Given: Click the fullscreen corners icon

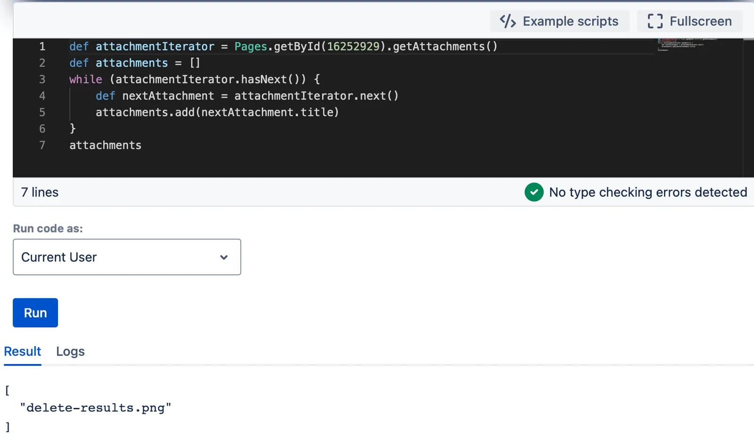Looking at the screenshot, I should click(655, 21).
